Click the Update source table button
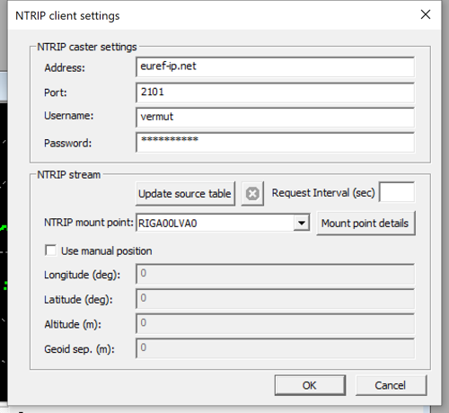This screenshot has height=413, width=449. pos(185,194)
